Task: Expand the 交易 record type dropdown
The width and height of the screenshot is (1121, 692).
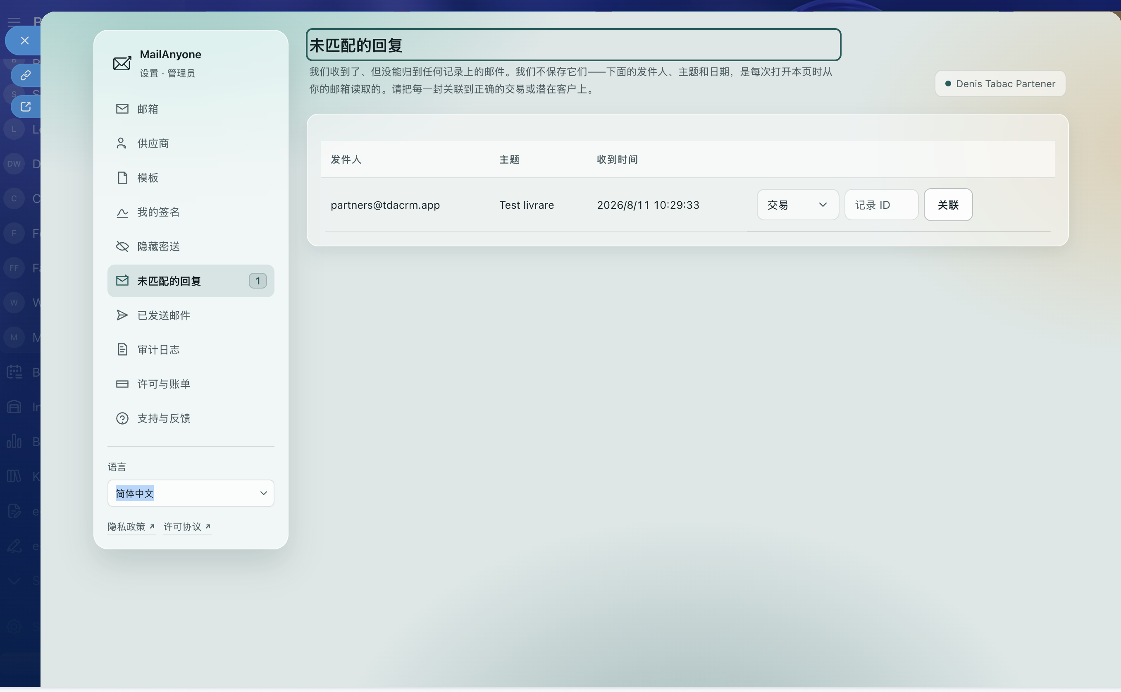Action: click(x=797, y=205)
